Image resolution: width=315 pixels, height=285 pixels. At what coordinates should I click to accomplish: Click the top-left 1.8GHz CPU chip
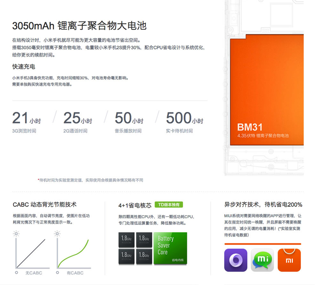126,240
